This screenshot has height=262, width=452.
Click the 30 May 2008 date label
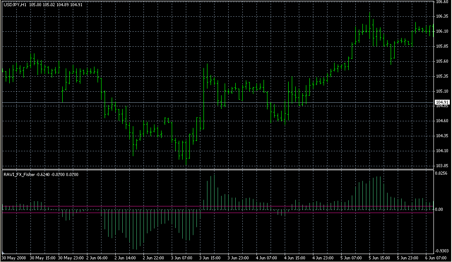click(14, 258)
